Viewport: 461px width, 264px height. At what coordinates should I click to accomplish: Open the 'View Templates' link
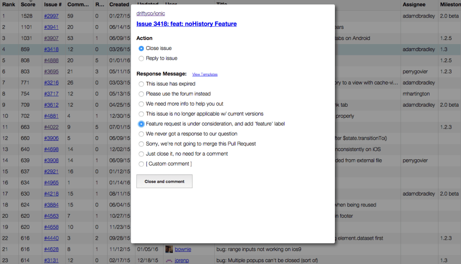(205, 74)
